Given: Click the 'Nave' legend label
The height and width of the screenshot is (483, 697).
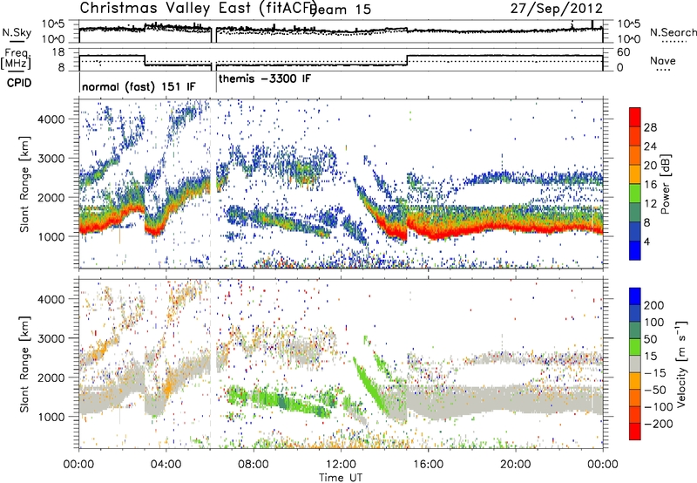Looking at the screenshot, I should coord(663,60).
